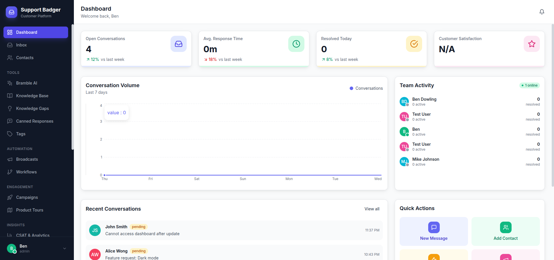Open Workflows under Automation
This screenshot has height=260, width=554.
[x=26, y=172]
